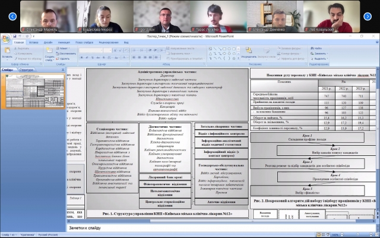
Task: Open the Показ слайдов ribbon tab
Action: coord(84,42)
